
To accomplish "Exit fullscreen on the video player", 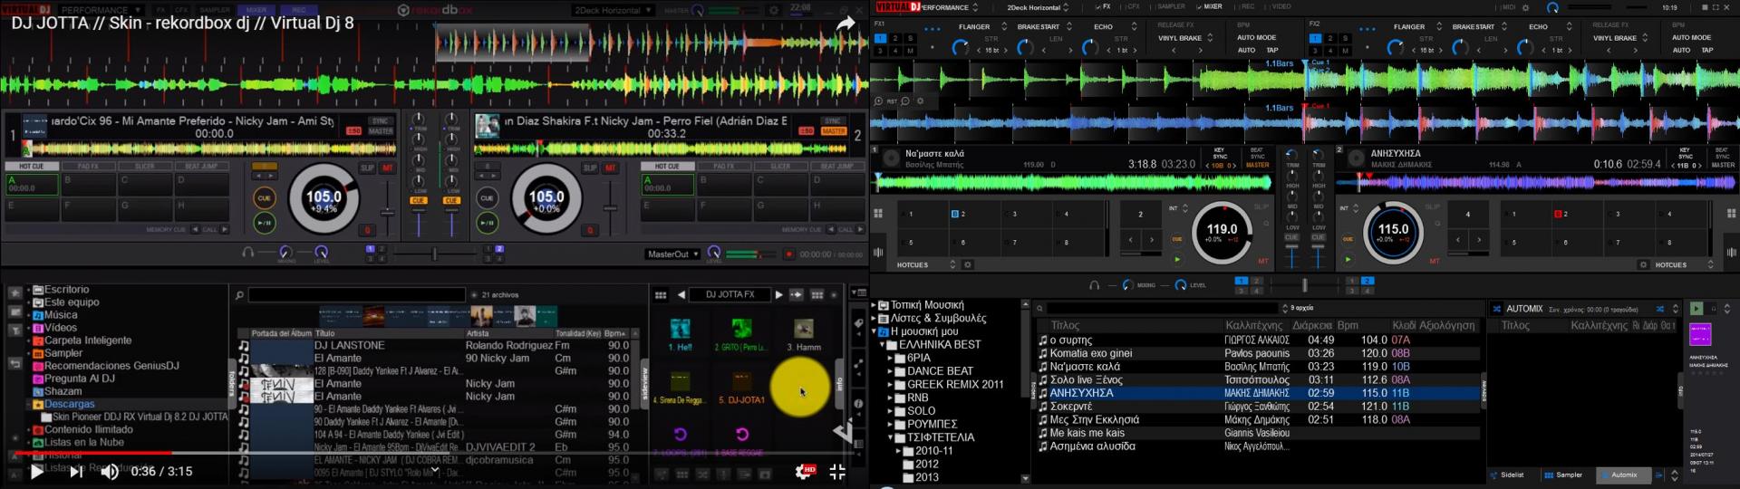I will [837, 472].
